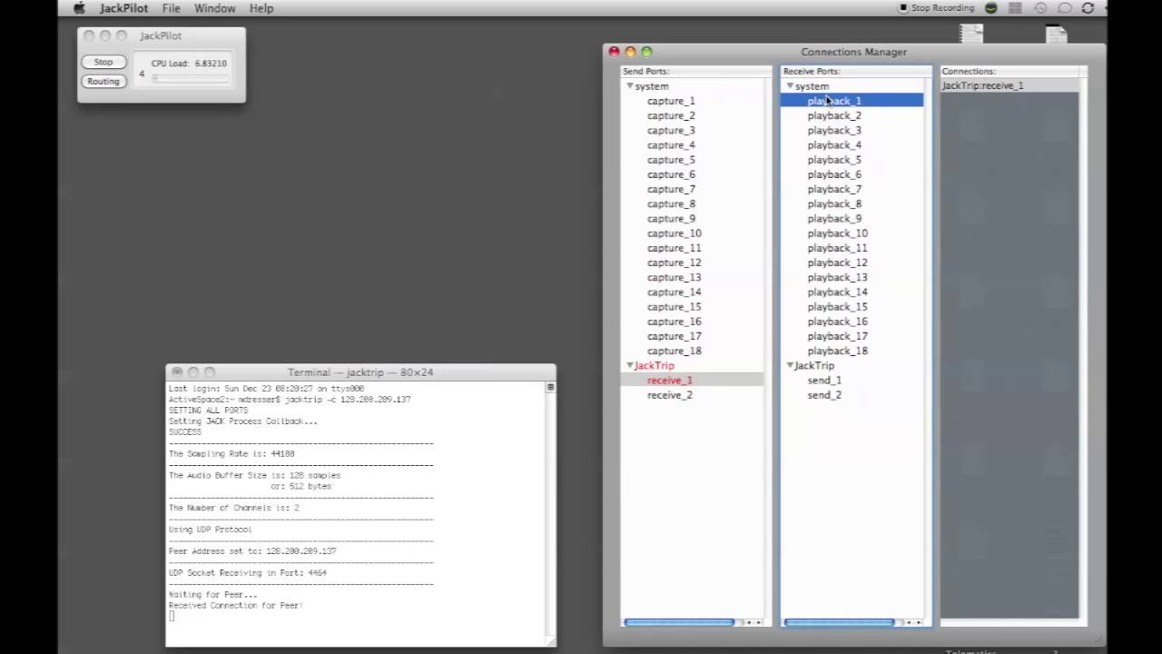1162x654 pixels.
Task: Select the red receive_1 port
Action: (670, 381)
